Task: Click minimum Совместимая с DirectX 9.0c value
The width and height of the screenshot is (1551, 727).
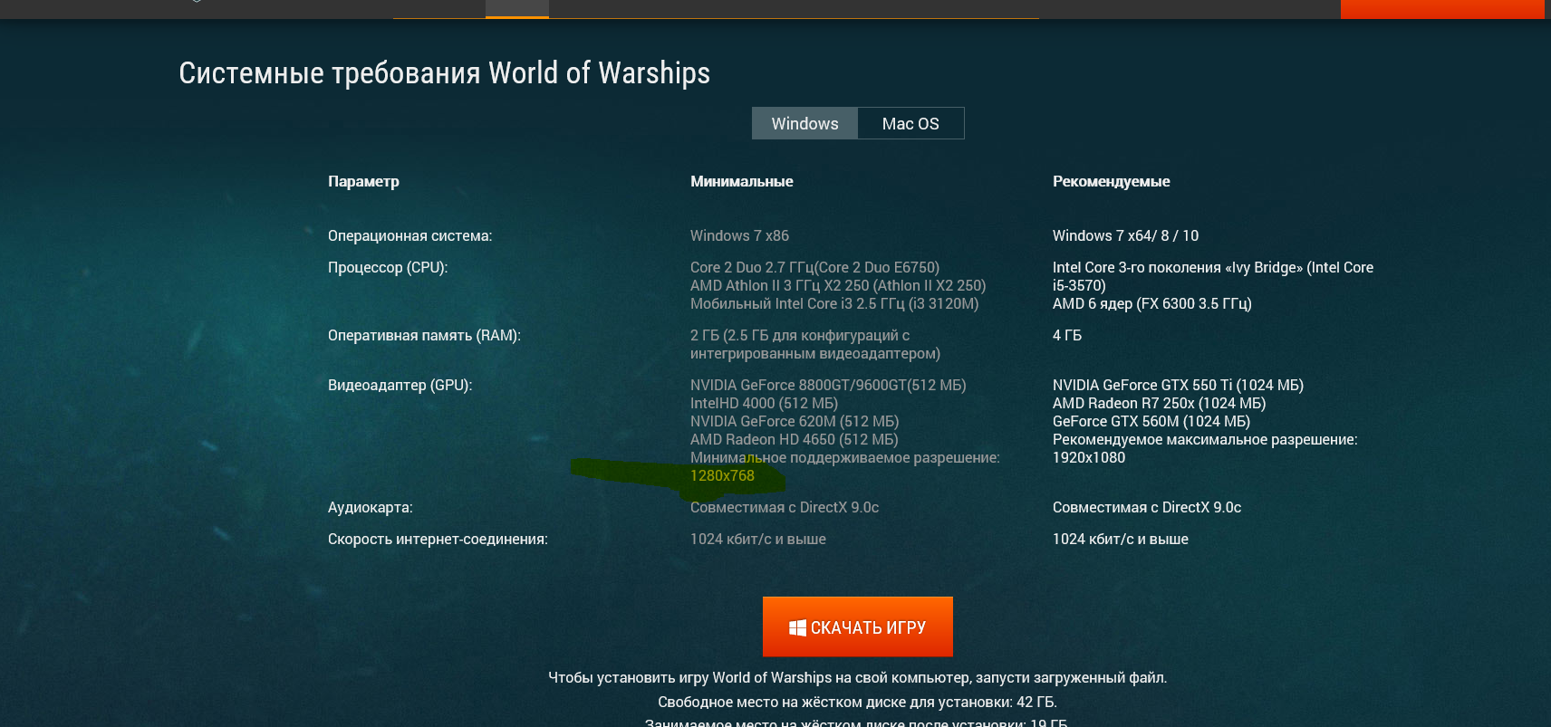Action: (x=785, y=507)
